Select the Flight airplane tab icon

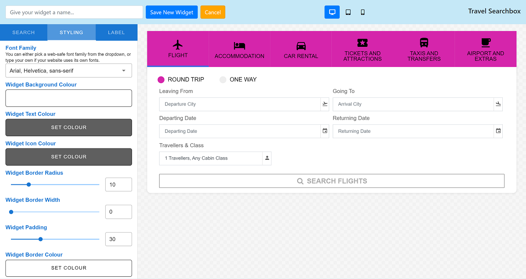pos(178,45)
